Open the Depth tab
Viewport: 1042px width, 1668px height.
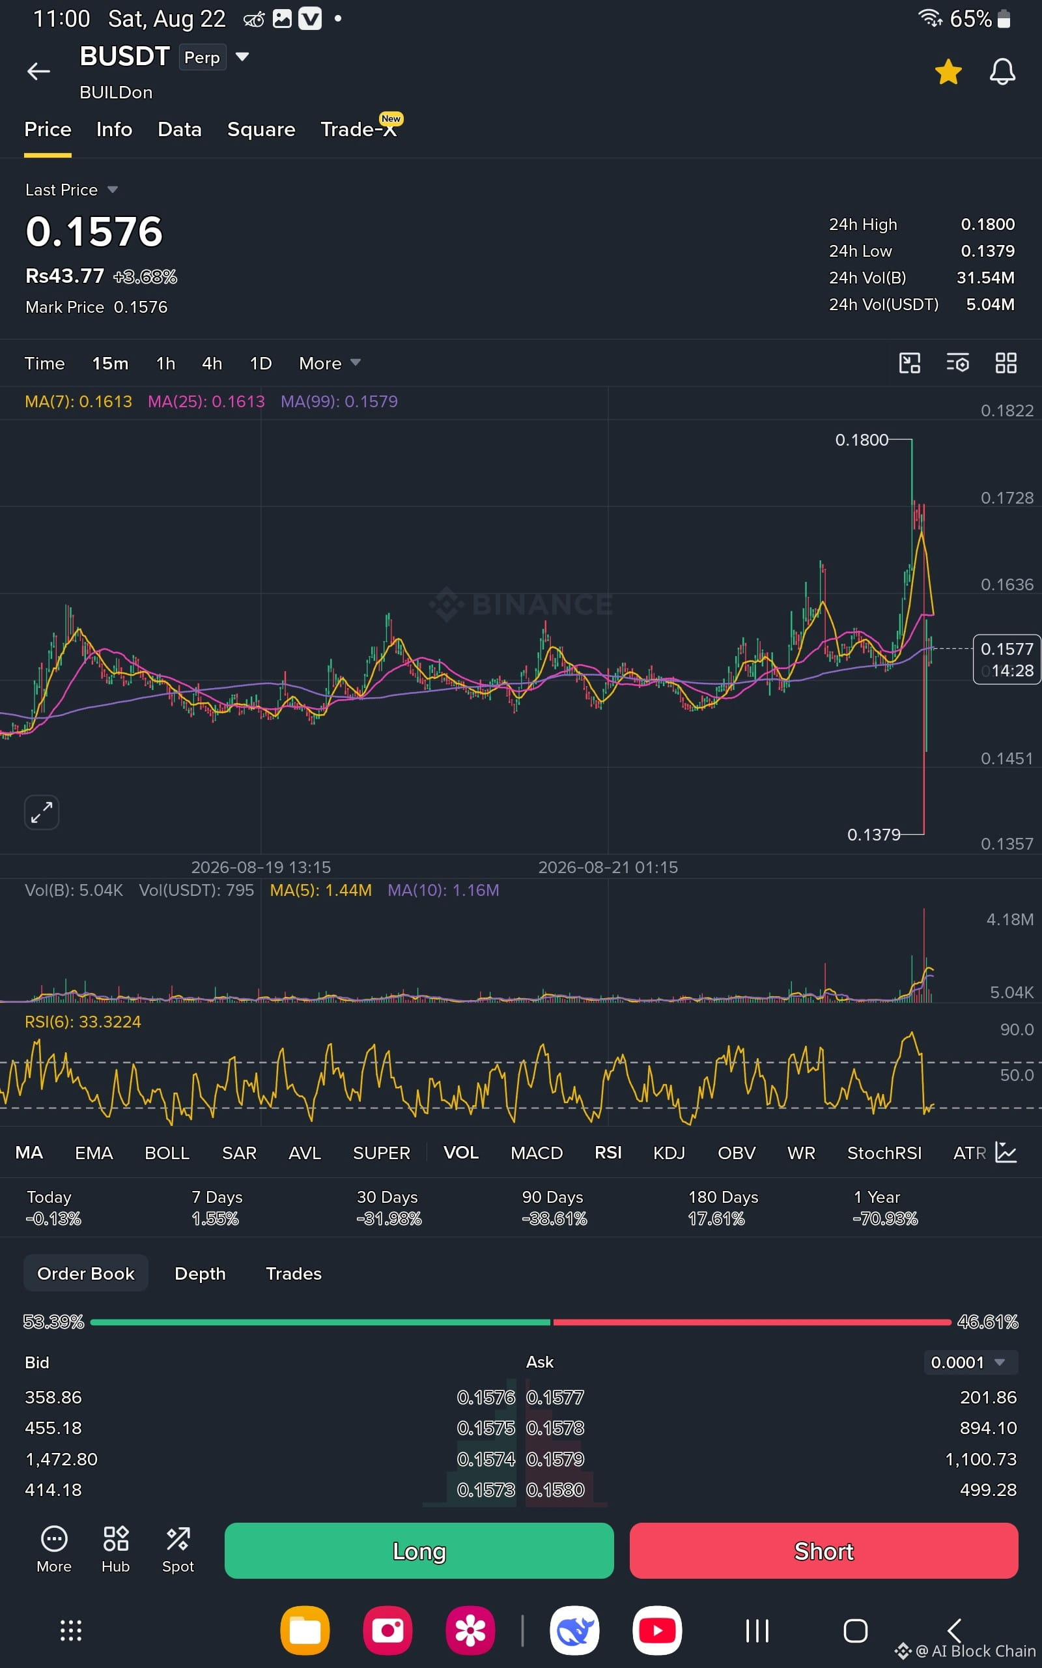(200, 1274)
